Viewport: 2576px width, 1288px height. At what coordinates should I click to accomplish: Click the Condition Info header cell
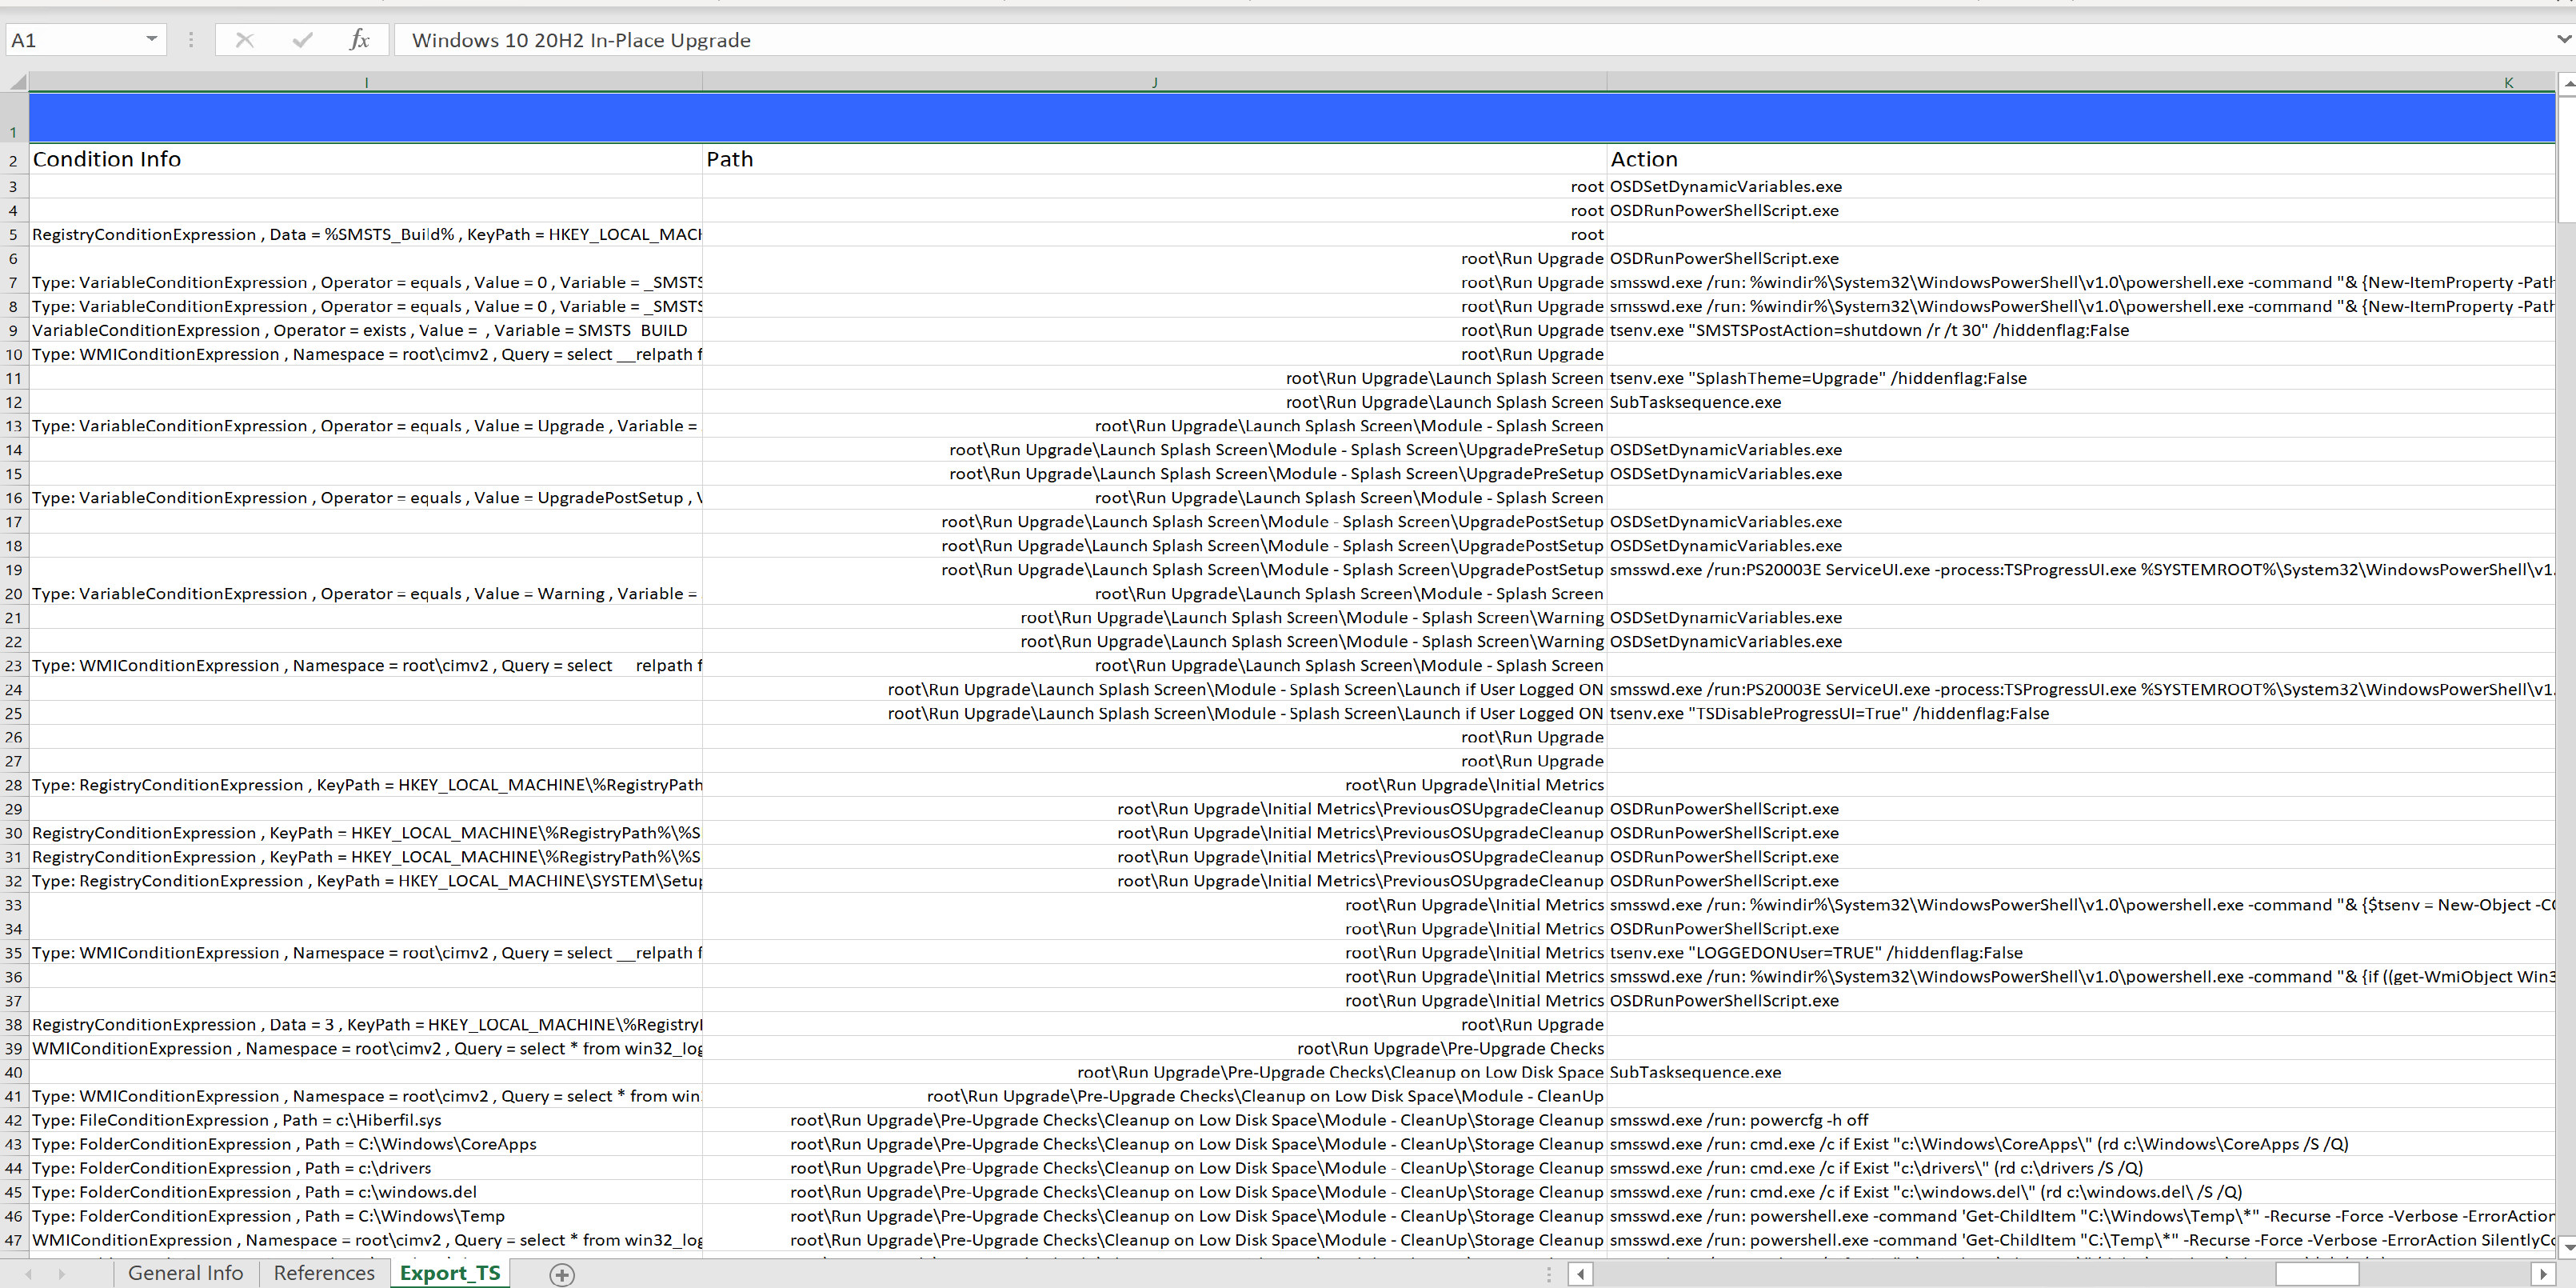click(366, 159)
